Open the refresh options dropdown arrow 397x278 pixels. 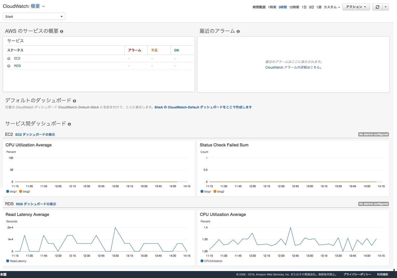pyautogui.click(x=386, y=7)
